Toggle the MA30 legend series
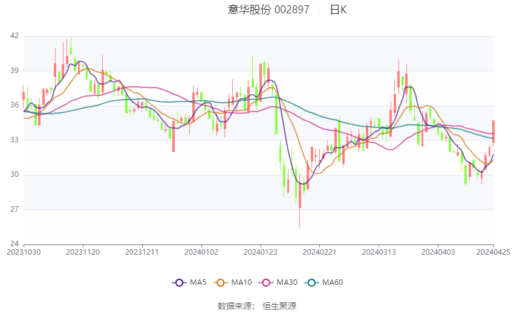This screenshot has width=514, height=312. tap(278, 282)
